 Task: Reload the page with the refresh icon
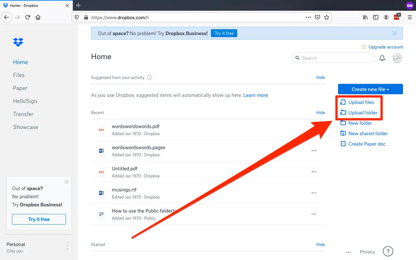tap(28, 18)
